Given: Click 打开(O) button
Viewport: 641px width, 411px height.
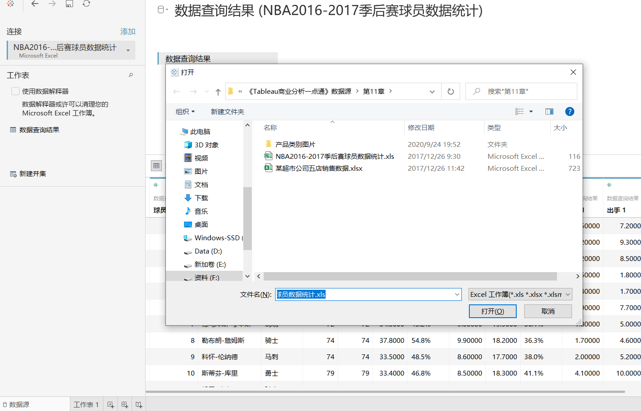Looking at the screenshot, I should coord(493,311).
